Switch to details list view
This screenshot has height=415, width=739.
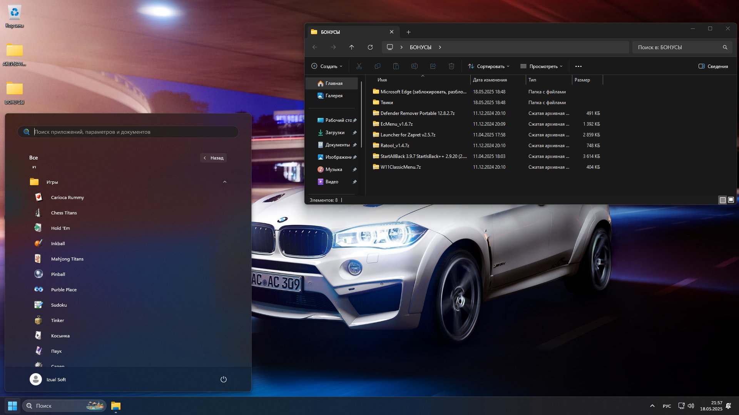click(x=722, y=200)
